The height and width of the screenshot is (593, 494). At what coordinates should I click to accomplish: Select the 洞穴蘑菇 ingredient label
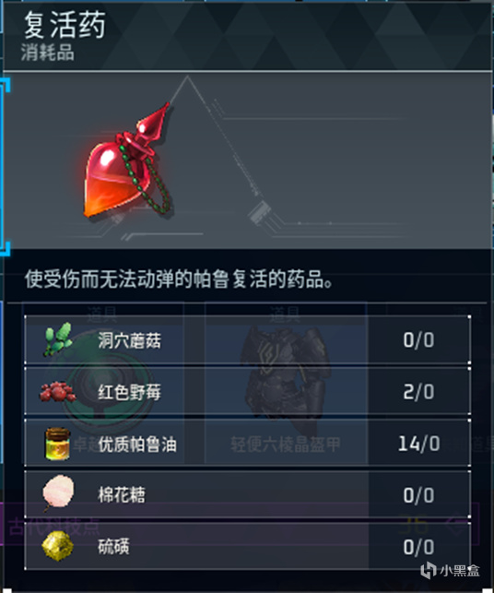click(x=129, y=340)
